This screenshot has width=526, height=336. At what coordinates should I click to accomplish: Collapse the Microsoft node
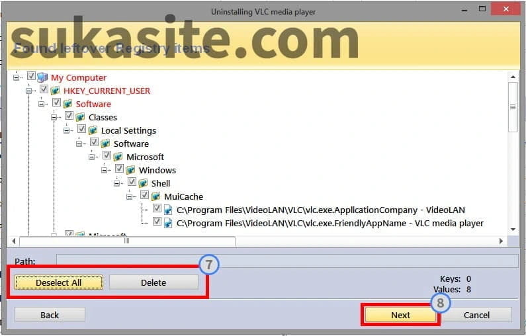(x=91, y=157)
